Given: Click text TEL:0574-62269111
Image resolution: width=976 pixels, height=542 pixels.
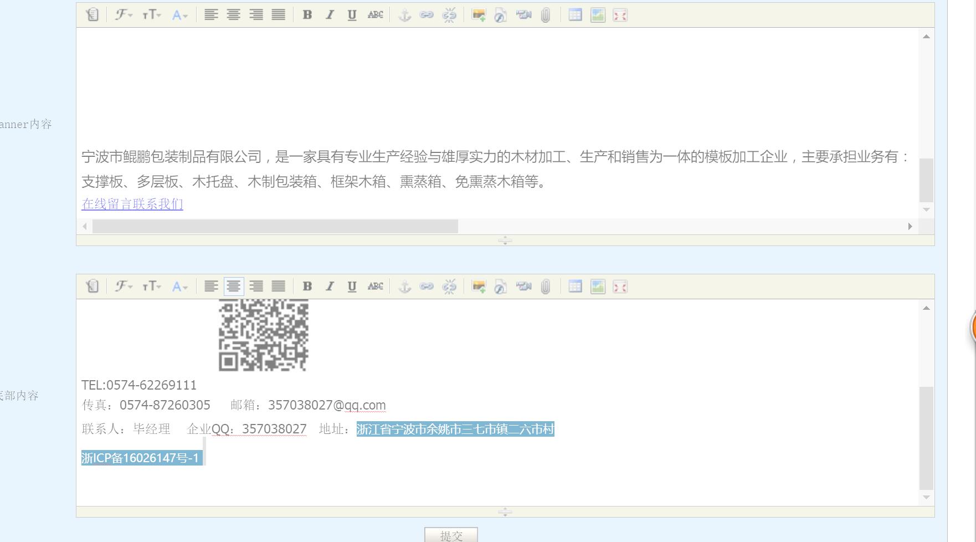Looking at the screenshot, I should [x=139, y=385].
